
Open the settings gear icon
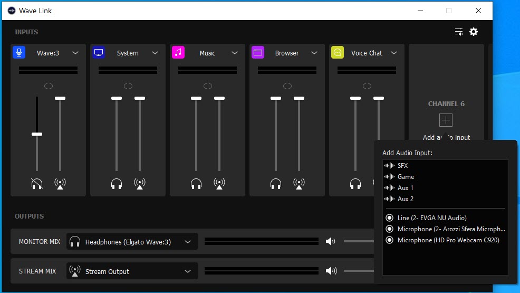474,32
